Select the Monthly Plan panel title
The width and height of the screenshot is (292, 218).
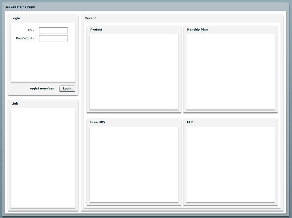[197, 30]
